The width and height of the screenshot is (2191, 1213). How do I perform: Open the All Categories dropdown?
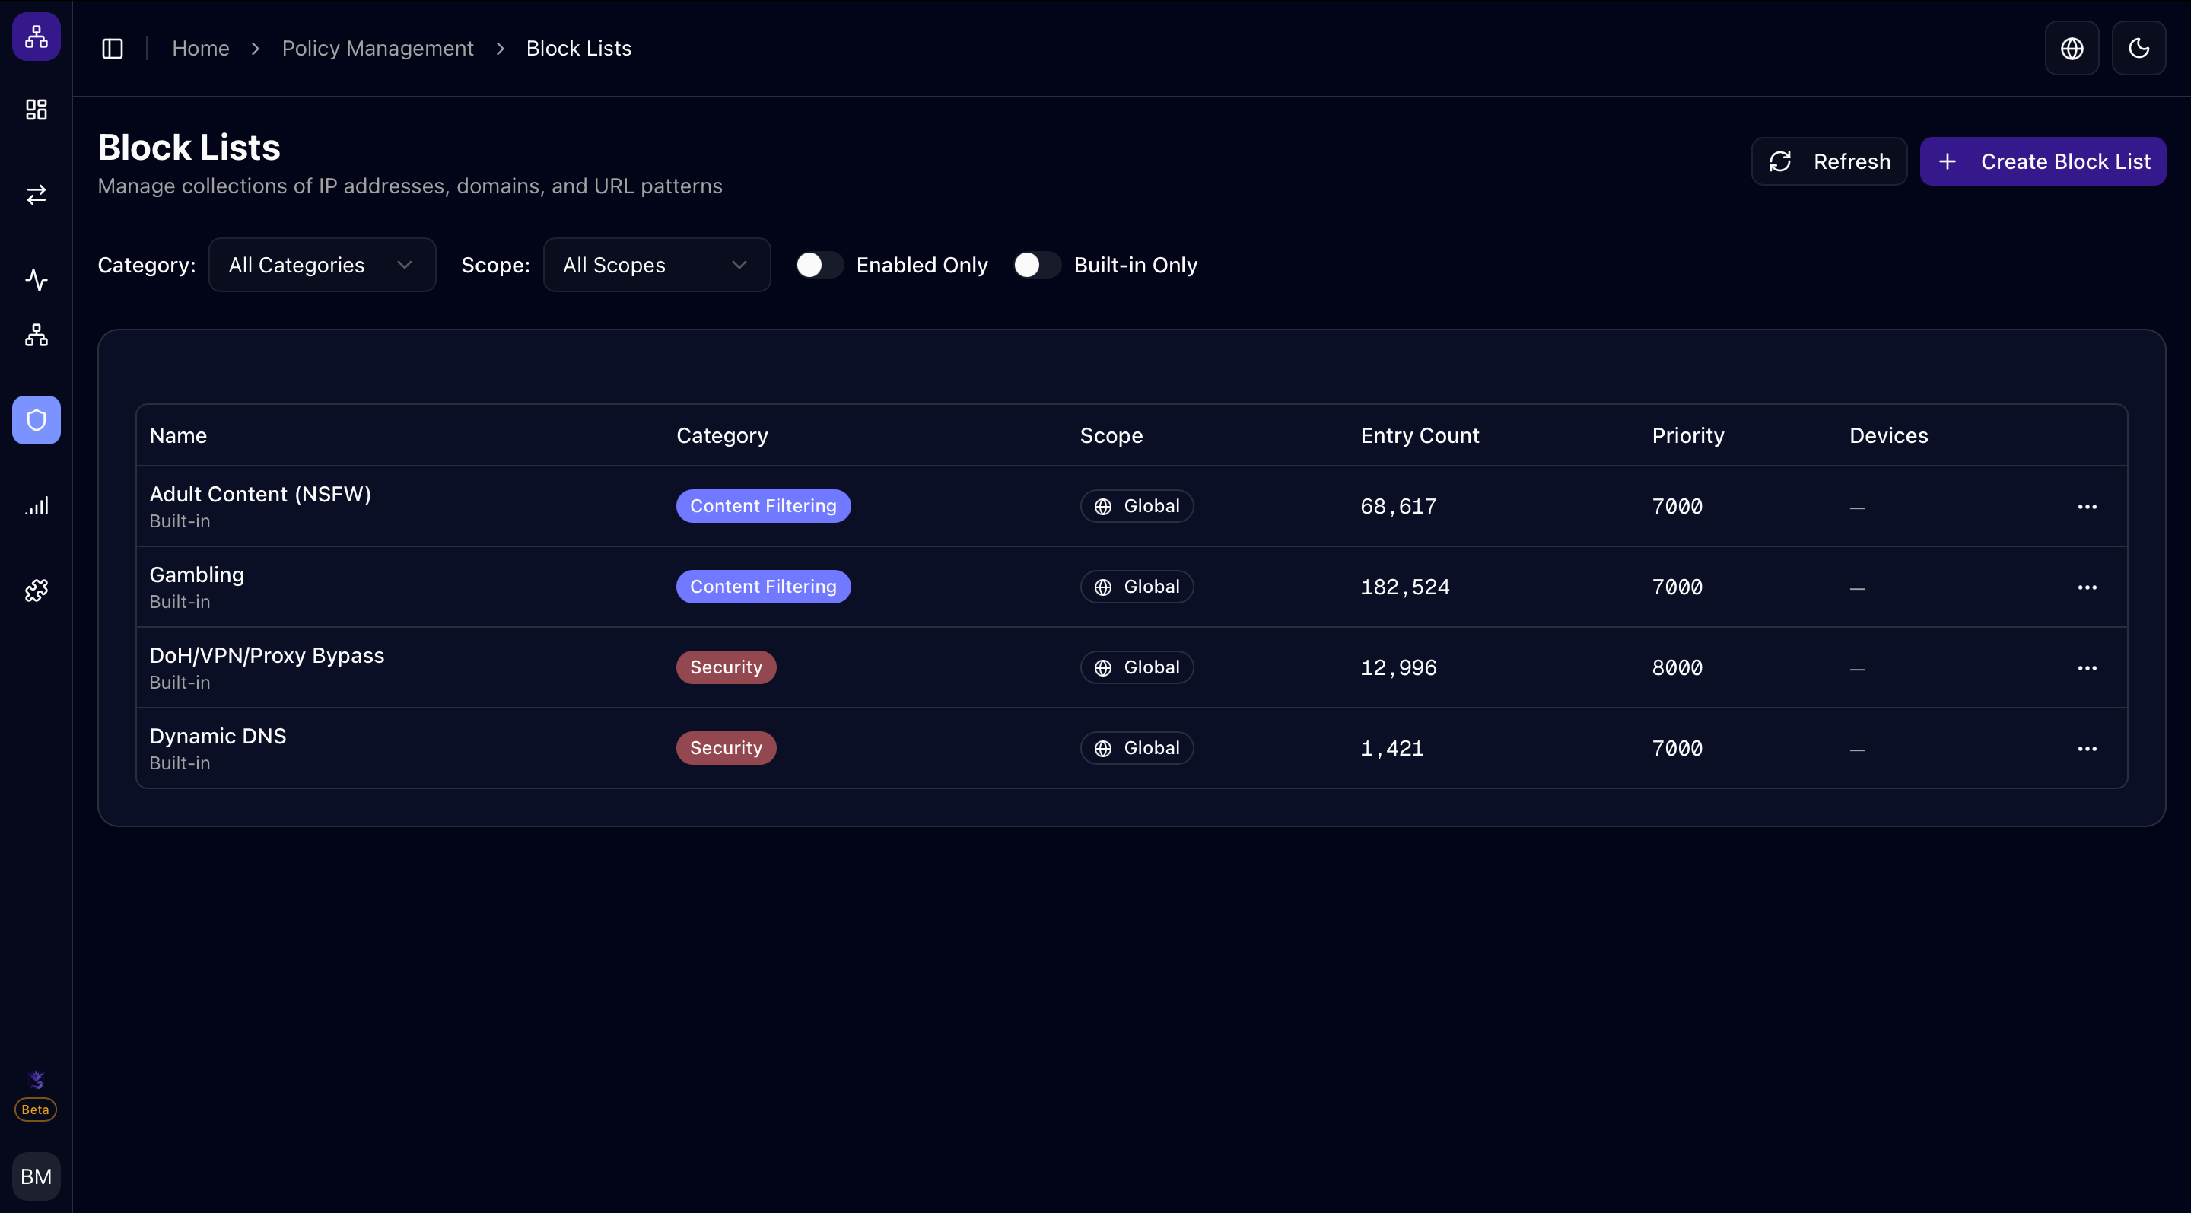pos(322,265)
